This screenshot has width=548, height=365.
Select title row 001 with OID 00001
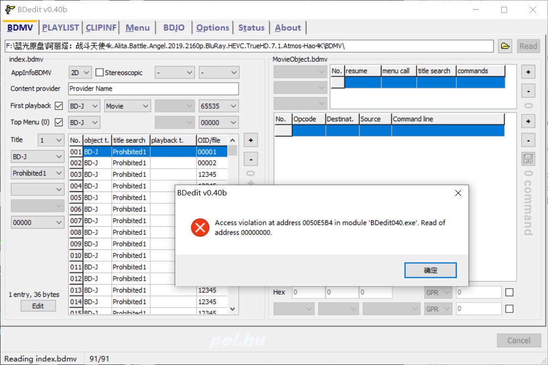tap(148, 152)
